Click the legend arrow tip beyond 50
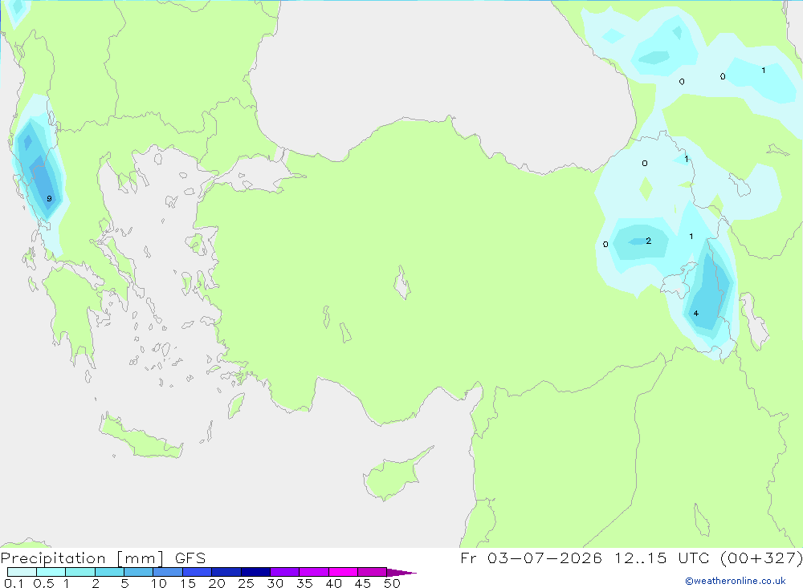This screenshot has height=588, width=803. coord(402,573)
